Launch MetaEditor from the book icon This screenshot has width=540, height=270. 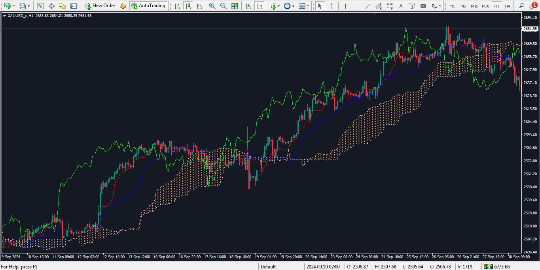pyautogui.click(x=123, y=6)
